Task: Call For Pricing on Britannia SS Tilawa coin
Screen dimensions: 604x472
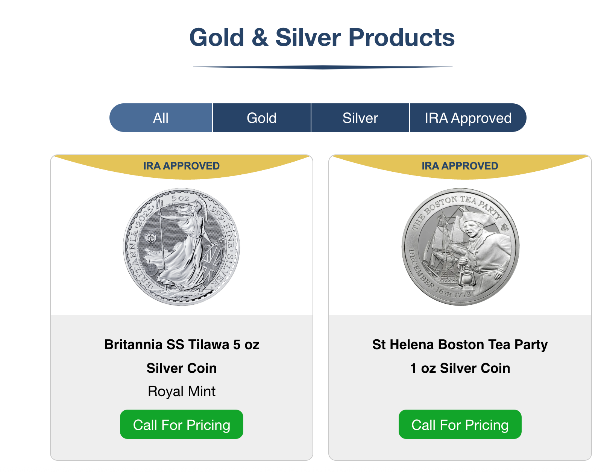Action: coord(182,425)
